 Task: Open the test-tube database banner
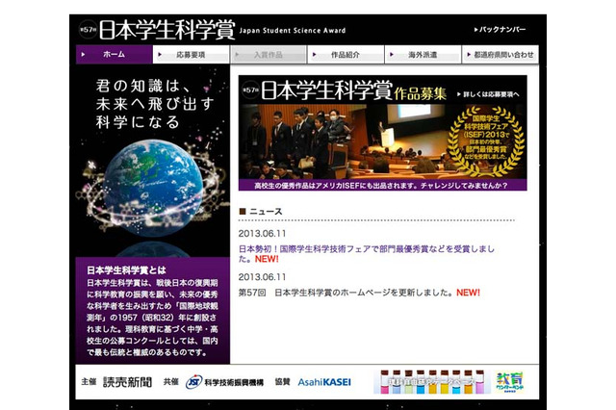431,382
